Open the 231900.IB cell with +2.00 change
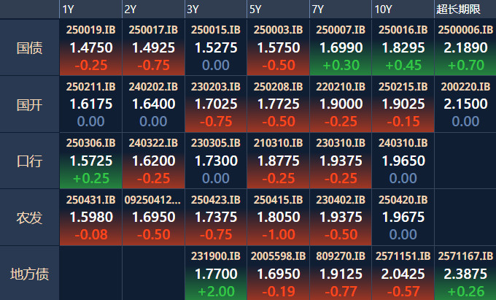 click(215, 274)
